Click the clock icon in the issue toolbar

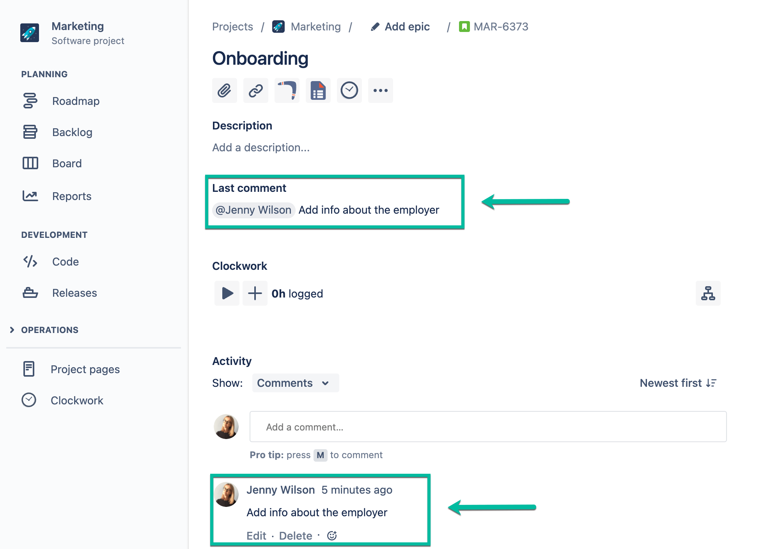pos(349,90)
